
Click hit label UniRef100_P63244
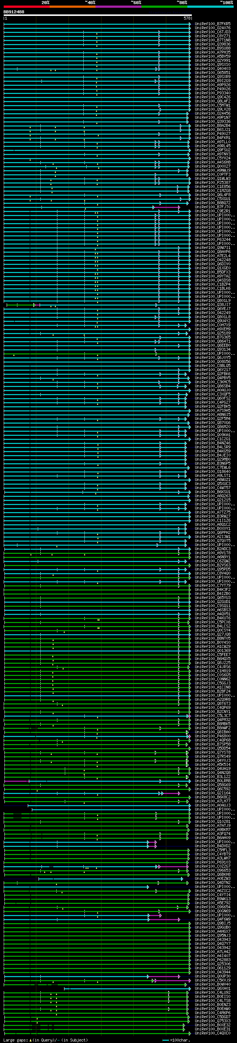pyautogui.click(x=213, y=240)
